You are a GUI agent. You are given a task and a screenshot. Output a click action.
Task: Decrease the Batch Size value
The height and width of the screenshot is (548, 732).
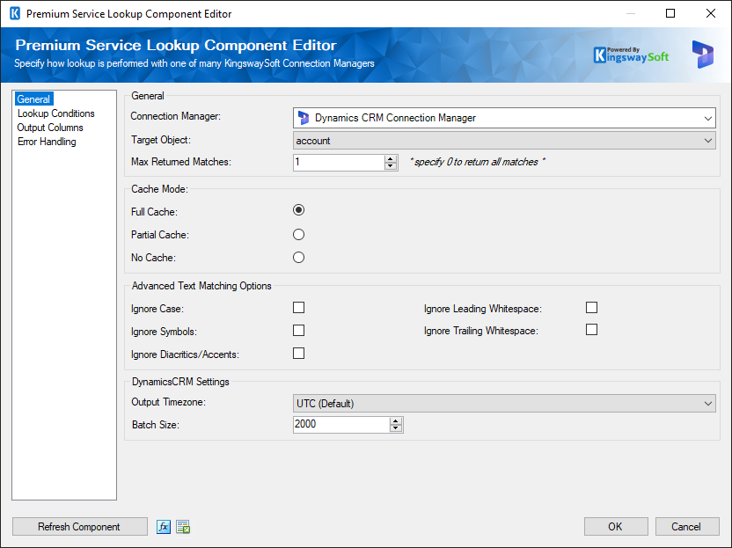click(396, 428)
